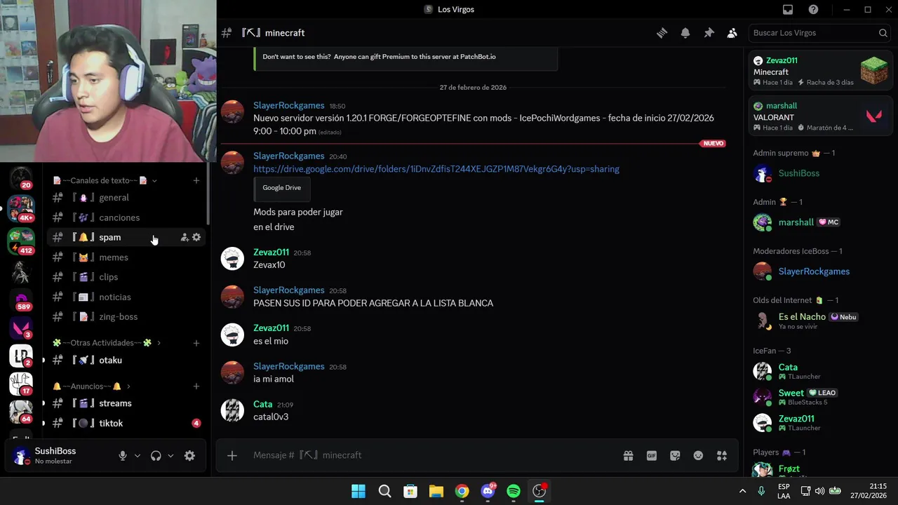Select SlayerRockgames in member list
This screenshot has width=898, height=505.
819,271
